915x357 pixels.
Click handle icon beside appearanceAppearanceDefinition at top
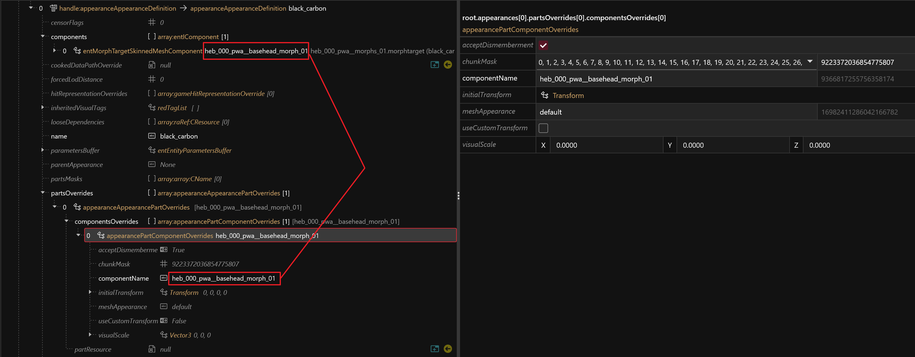[53, 8]
